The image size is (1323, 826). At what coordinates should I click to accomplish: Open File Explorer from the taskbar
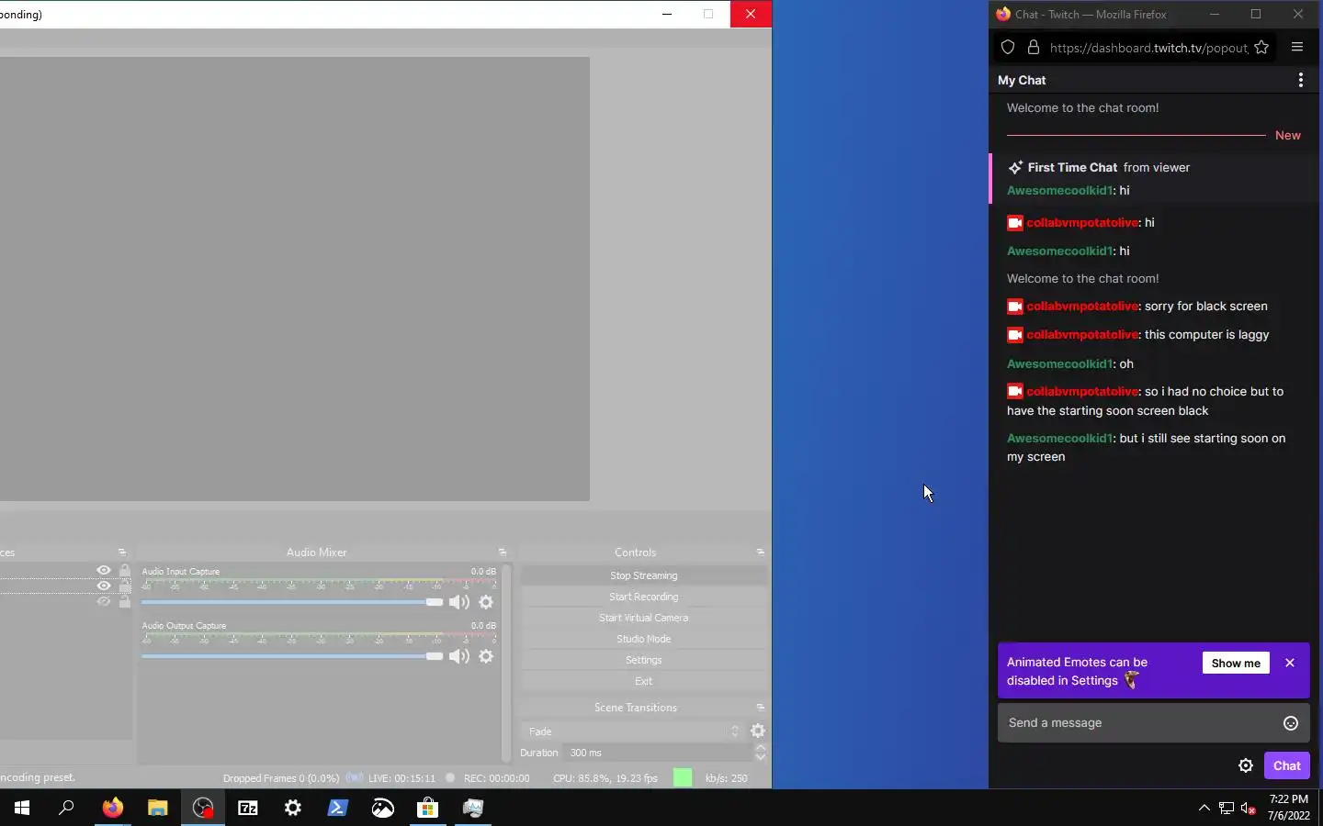click(x=158, y=808)
